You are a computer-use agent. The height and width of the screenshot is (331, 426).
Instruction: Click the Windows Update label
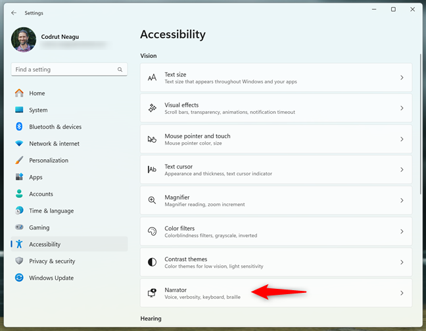tap(51, 278)
